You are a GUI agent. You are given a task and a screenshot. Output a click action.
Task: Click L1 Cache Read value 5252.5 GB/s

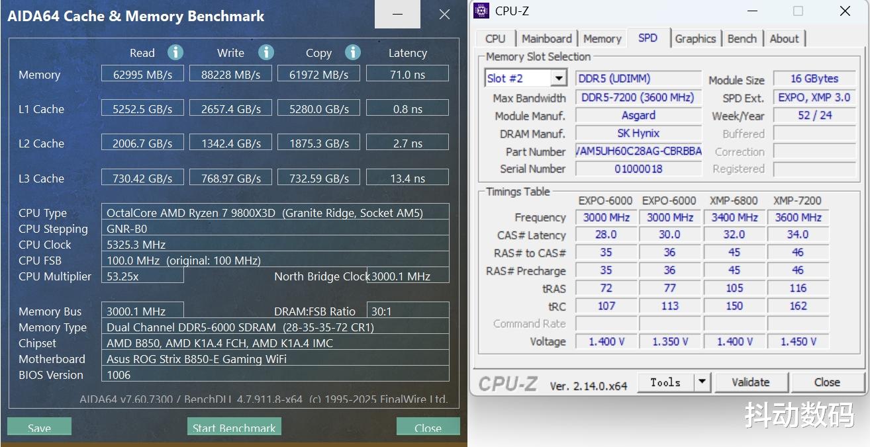(142, 108)
